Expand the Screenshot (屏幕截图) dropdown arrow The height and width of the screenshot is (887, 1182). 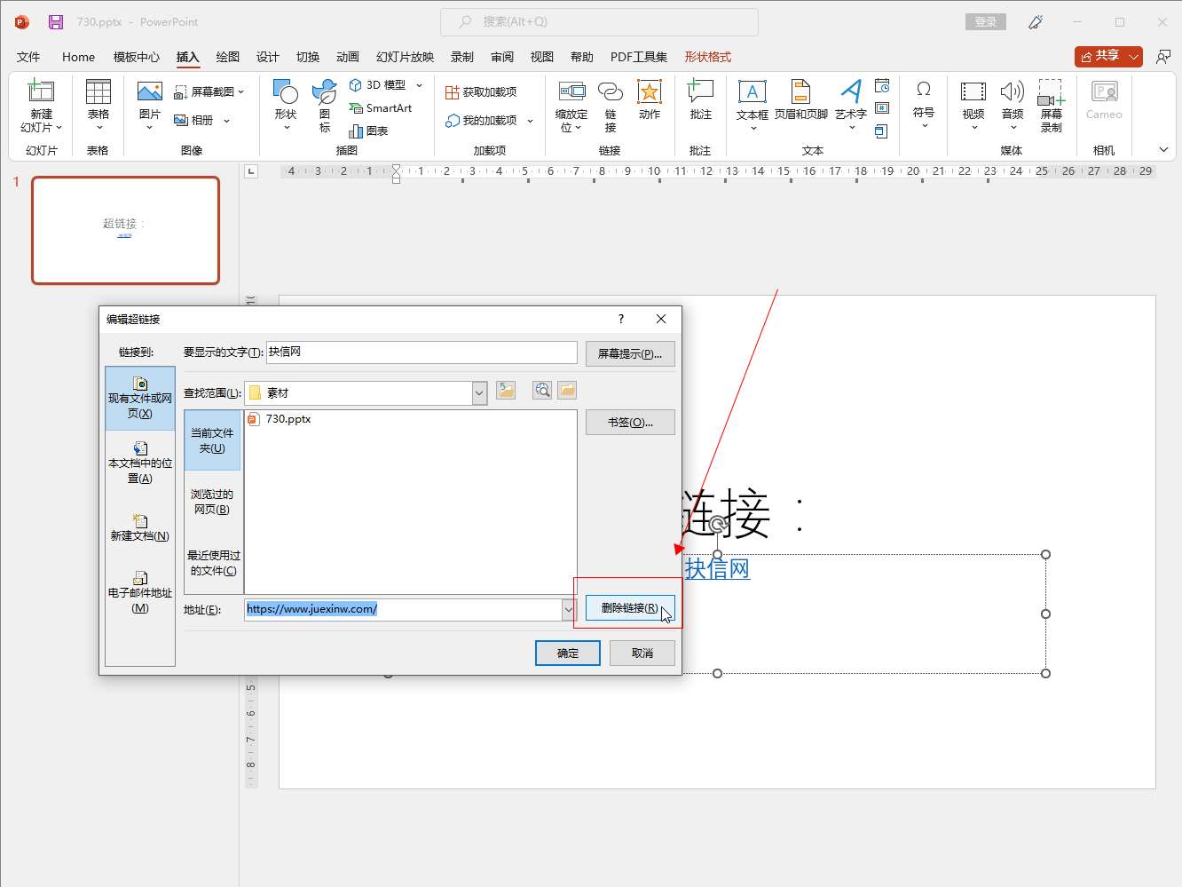(240, 91)
